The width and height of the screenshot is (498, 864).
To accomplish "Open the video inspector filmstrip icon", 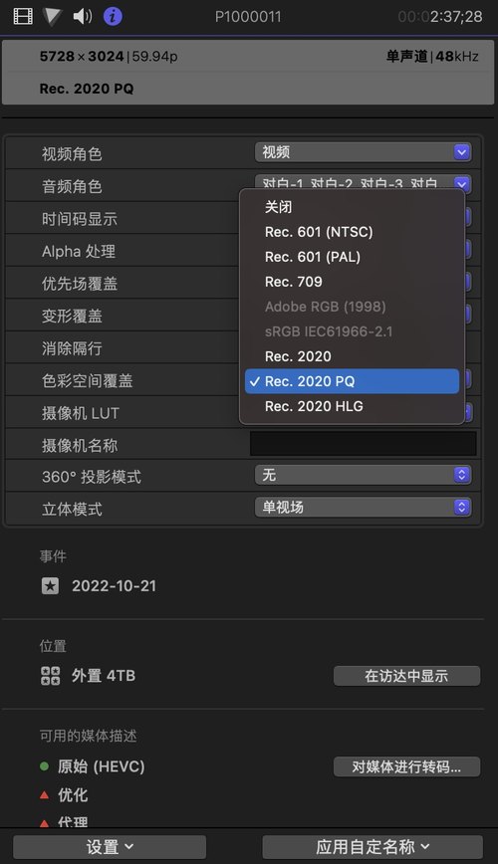I will pyautogui.click(x=23, y=17).
